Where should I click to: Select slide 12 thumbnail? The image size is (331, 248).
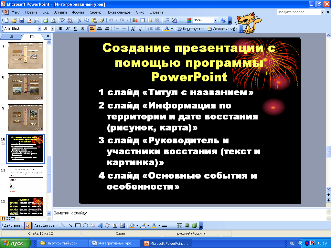26,206
